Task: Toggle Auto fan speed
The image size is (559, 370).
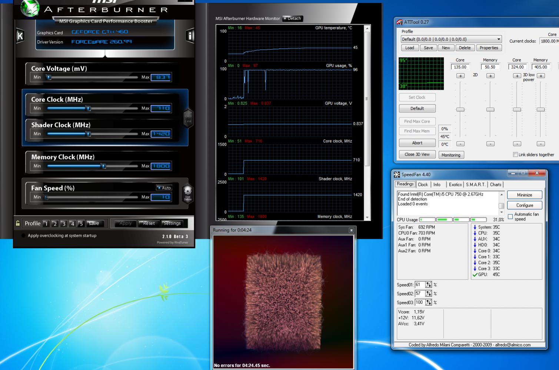Action: 164,188
